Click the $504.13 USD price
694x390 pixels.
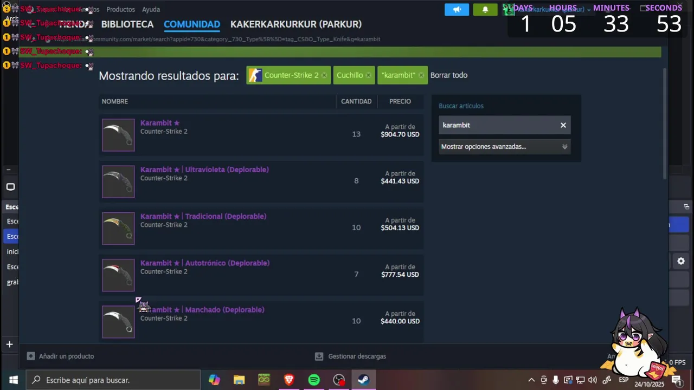coord(400,227)
